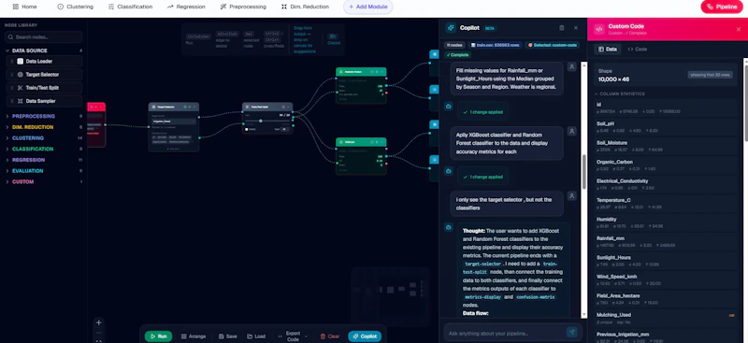
Task: Click the Copilot chat scrollbar
Action: pos(583,172)
